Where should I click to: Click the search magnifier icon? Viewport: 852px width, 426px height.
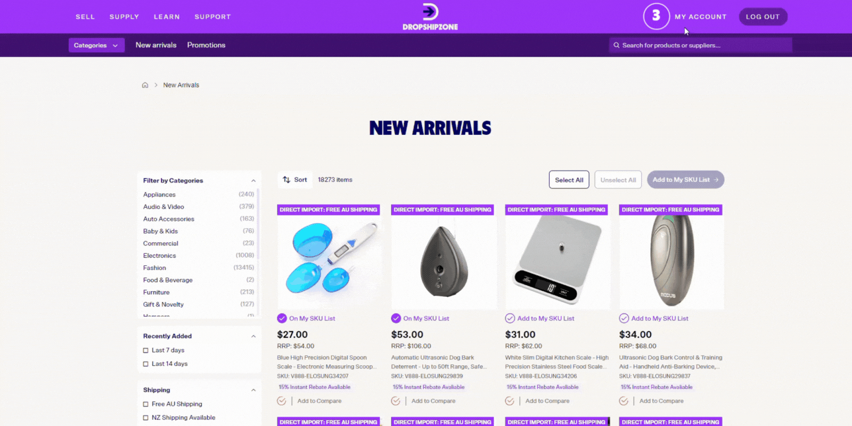point(617,45)
